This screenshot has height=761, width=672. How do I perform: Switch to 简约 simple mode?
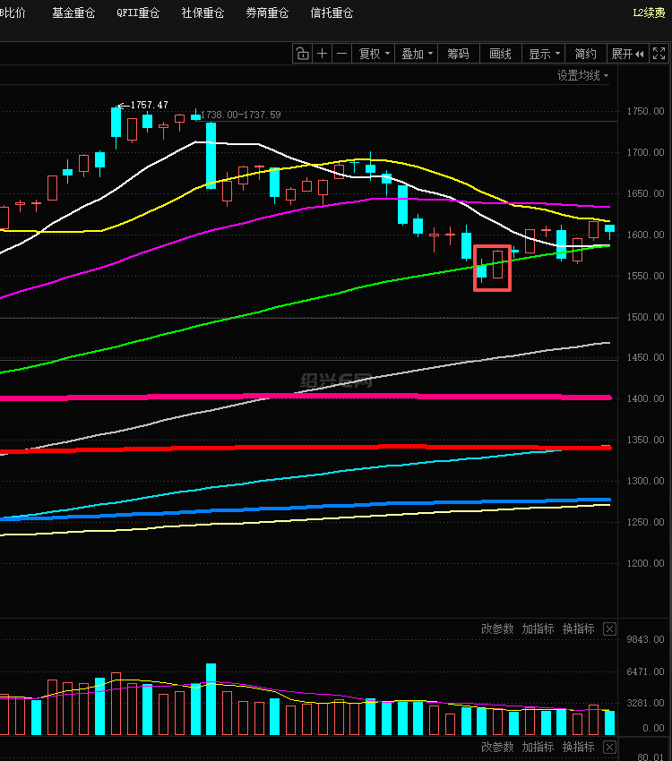pos(586,54)
